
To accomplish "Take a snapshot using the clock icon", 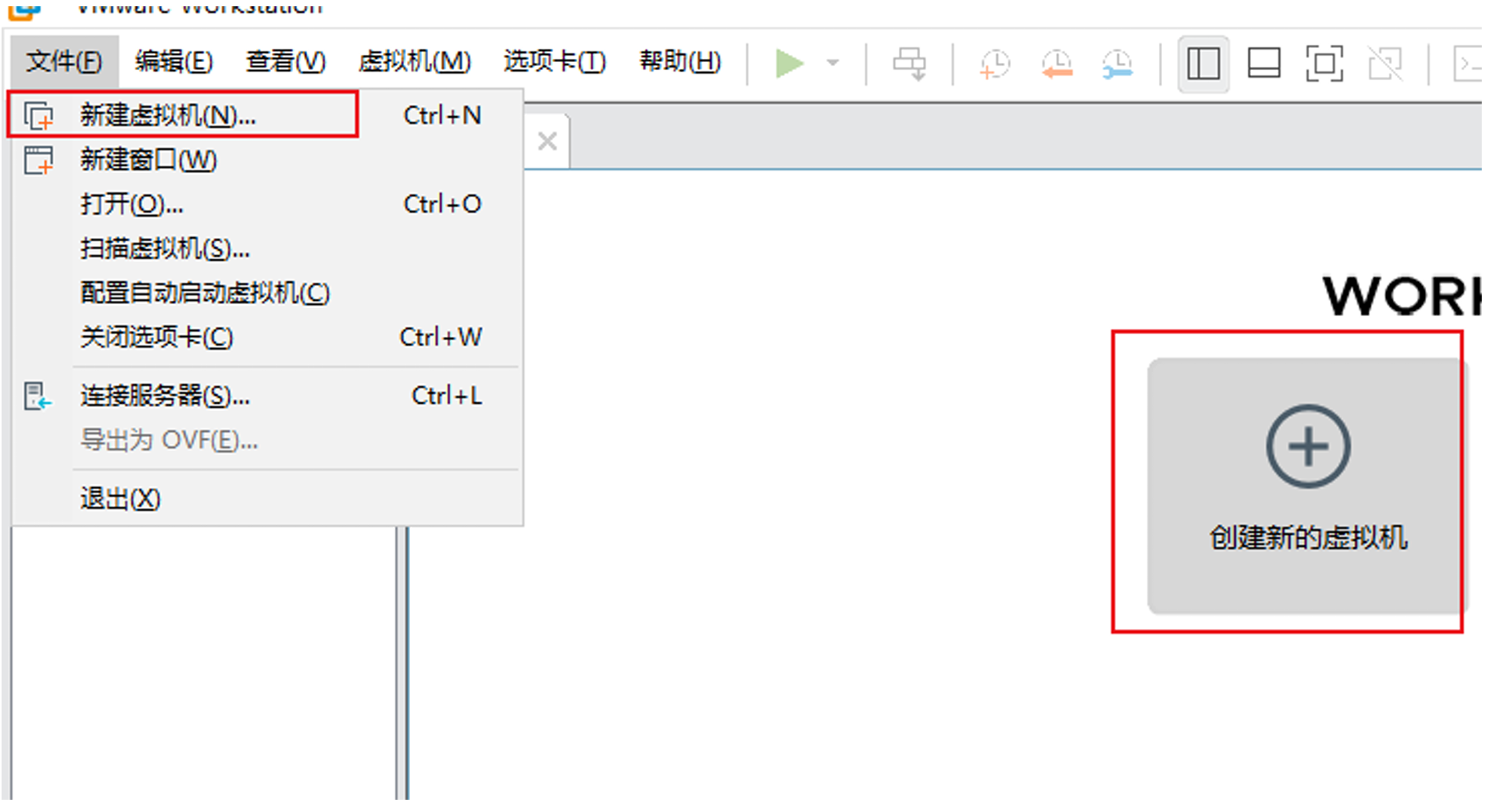I will click(x=995, y=64).
